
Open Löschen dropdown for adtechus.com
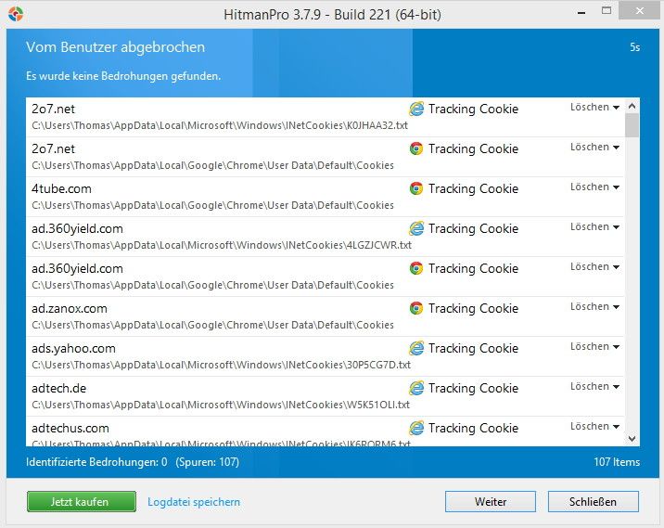(594, 426)
